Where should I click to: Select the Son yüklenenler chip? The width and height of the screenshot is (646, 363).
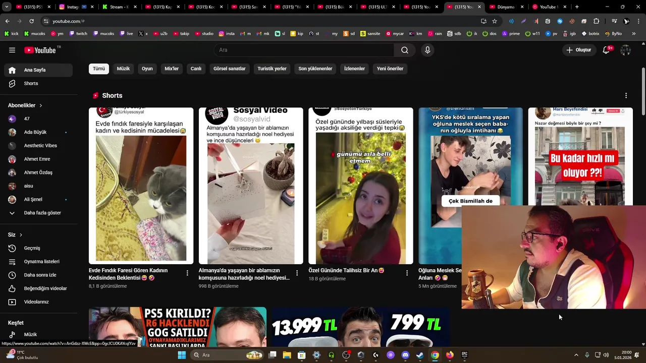coord(315,69)
